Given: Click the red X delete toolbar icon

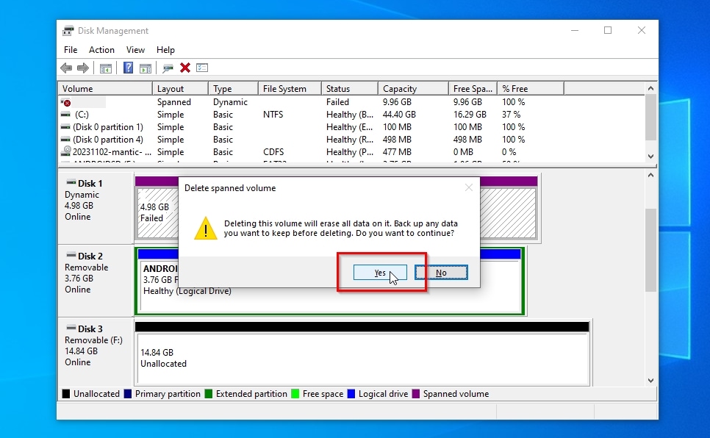Looking at the screenshot, I should (x=185, y=68).
